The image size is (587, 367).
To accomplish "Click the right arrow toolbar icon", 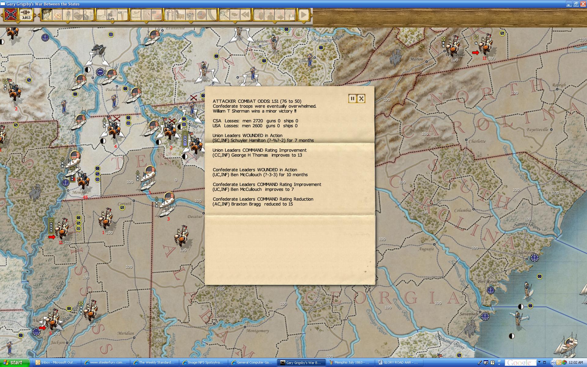I will point(280,15).
